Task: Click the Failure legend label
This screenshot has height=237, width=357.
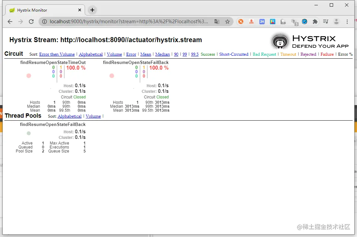Action: 327,54
